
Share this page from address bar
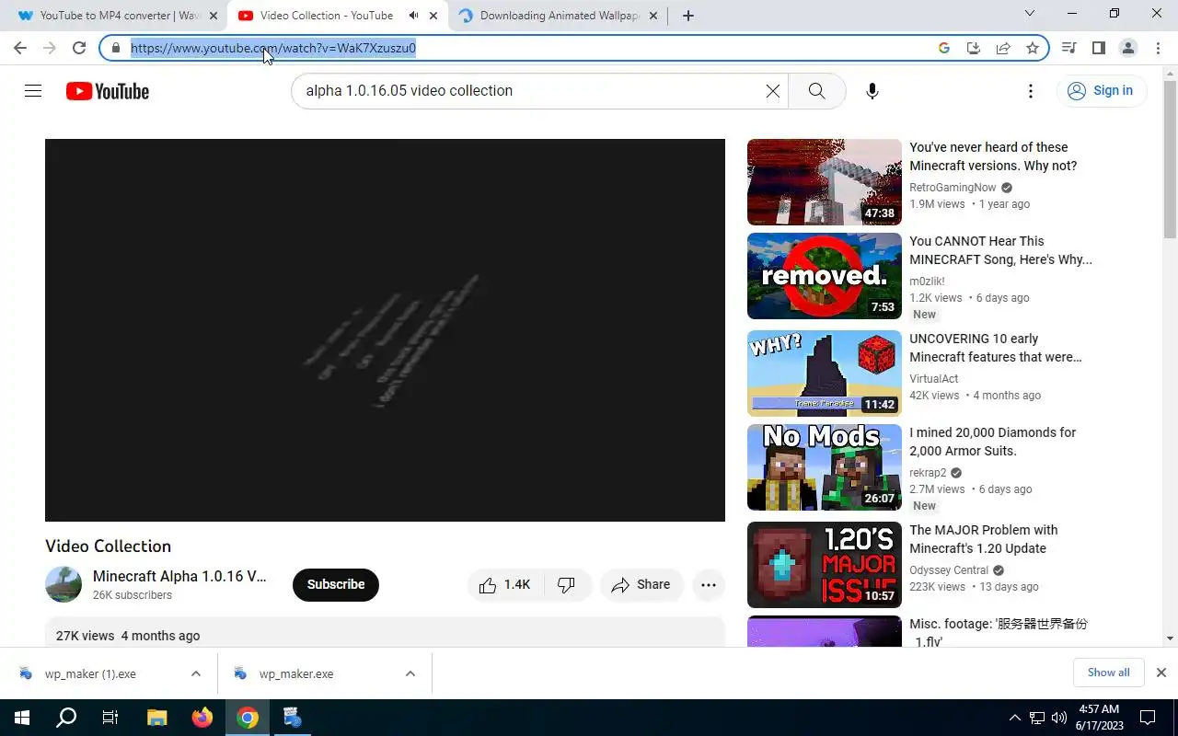point(1003,48)
